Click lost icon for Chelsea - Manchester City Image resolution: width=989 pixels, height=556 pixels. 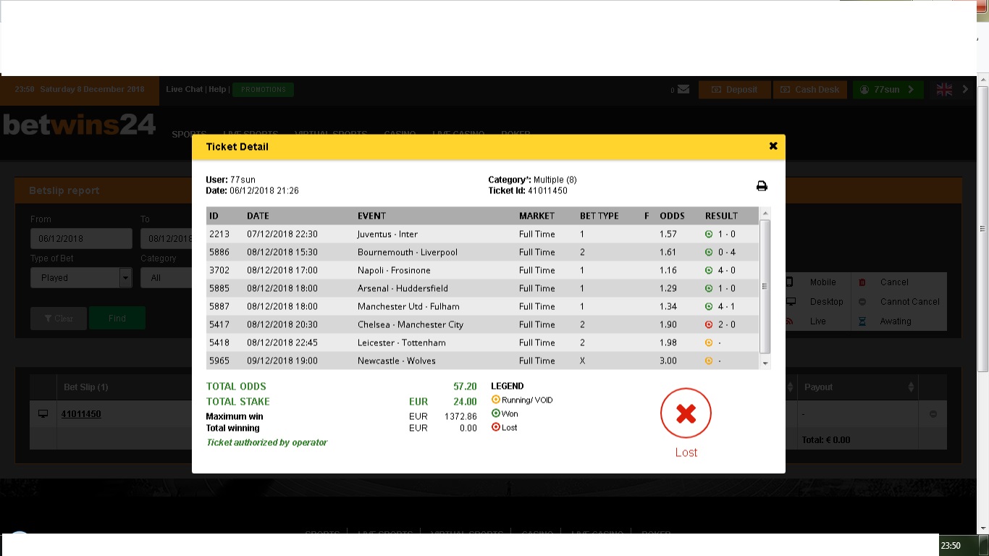tap(709, 324)
